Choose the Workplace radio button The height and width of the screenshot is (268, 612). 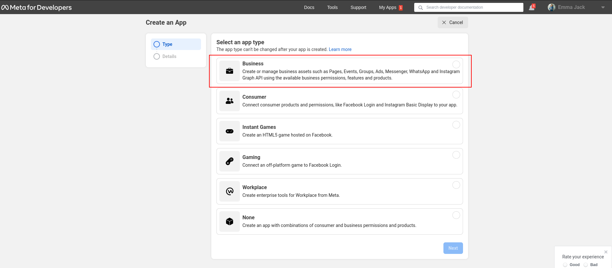pyautogui.click(x=456, y=185)
